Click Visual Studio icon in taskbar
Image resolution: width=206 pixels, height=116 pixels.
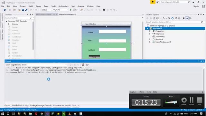47,114
